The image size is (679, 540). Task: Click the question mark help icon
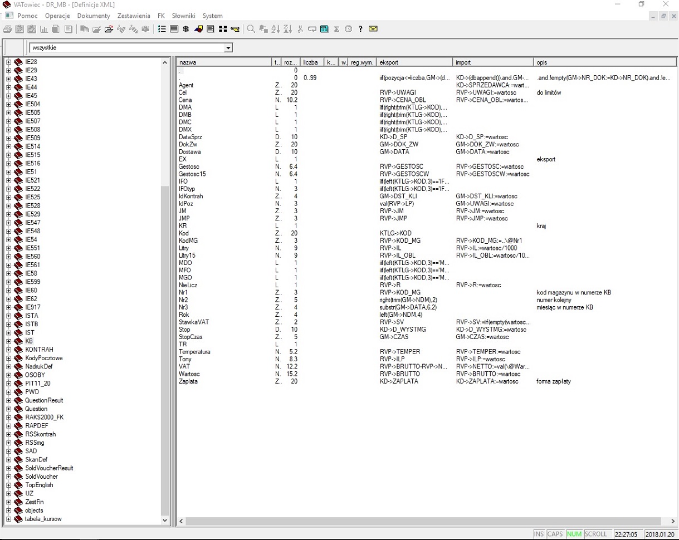click(x=360, y=29)
